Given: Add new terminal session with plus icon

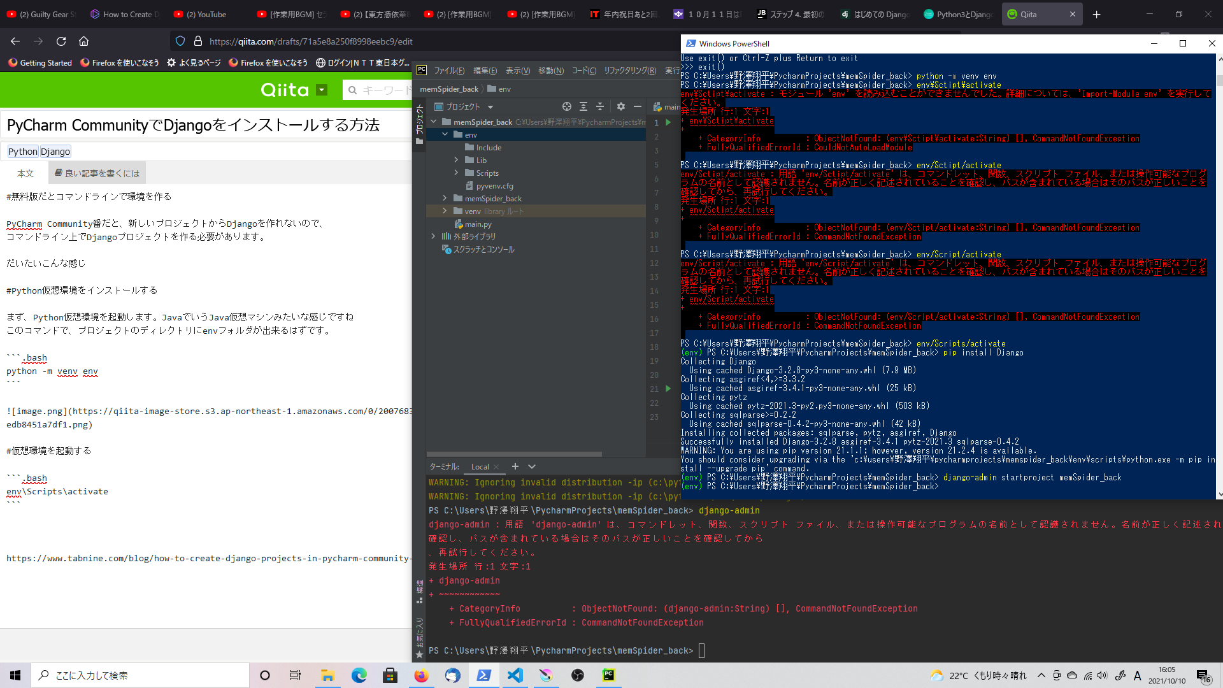Looking at the screenshot, I should [x=515, y=466].
